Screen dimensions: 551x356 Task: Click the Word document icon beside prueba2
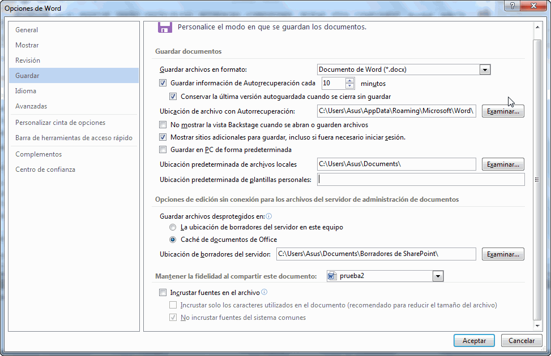(332, 276)
